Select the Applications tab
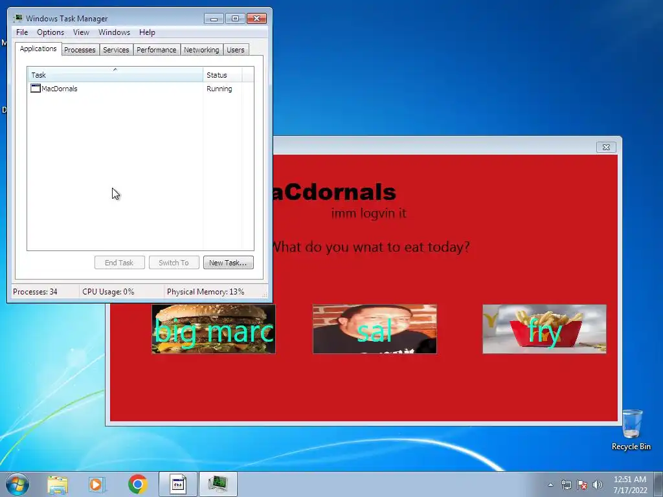 [x=38, y=49]
